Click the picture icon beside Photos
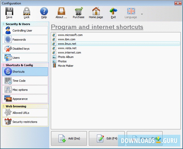This screenshot has width=183, height=149. coord(54,61)
